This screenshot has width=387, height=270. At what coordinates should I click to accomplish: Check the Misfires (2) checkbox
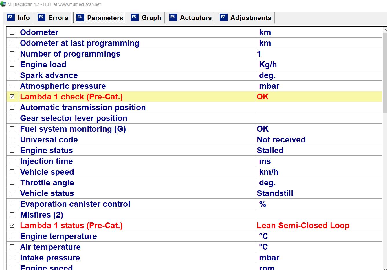pos(12,215)
